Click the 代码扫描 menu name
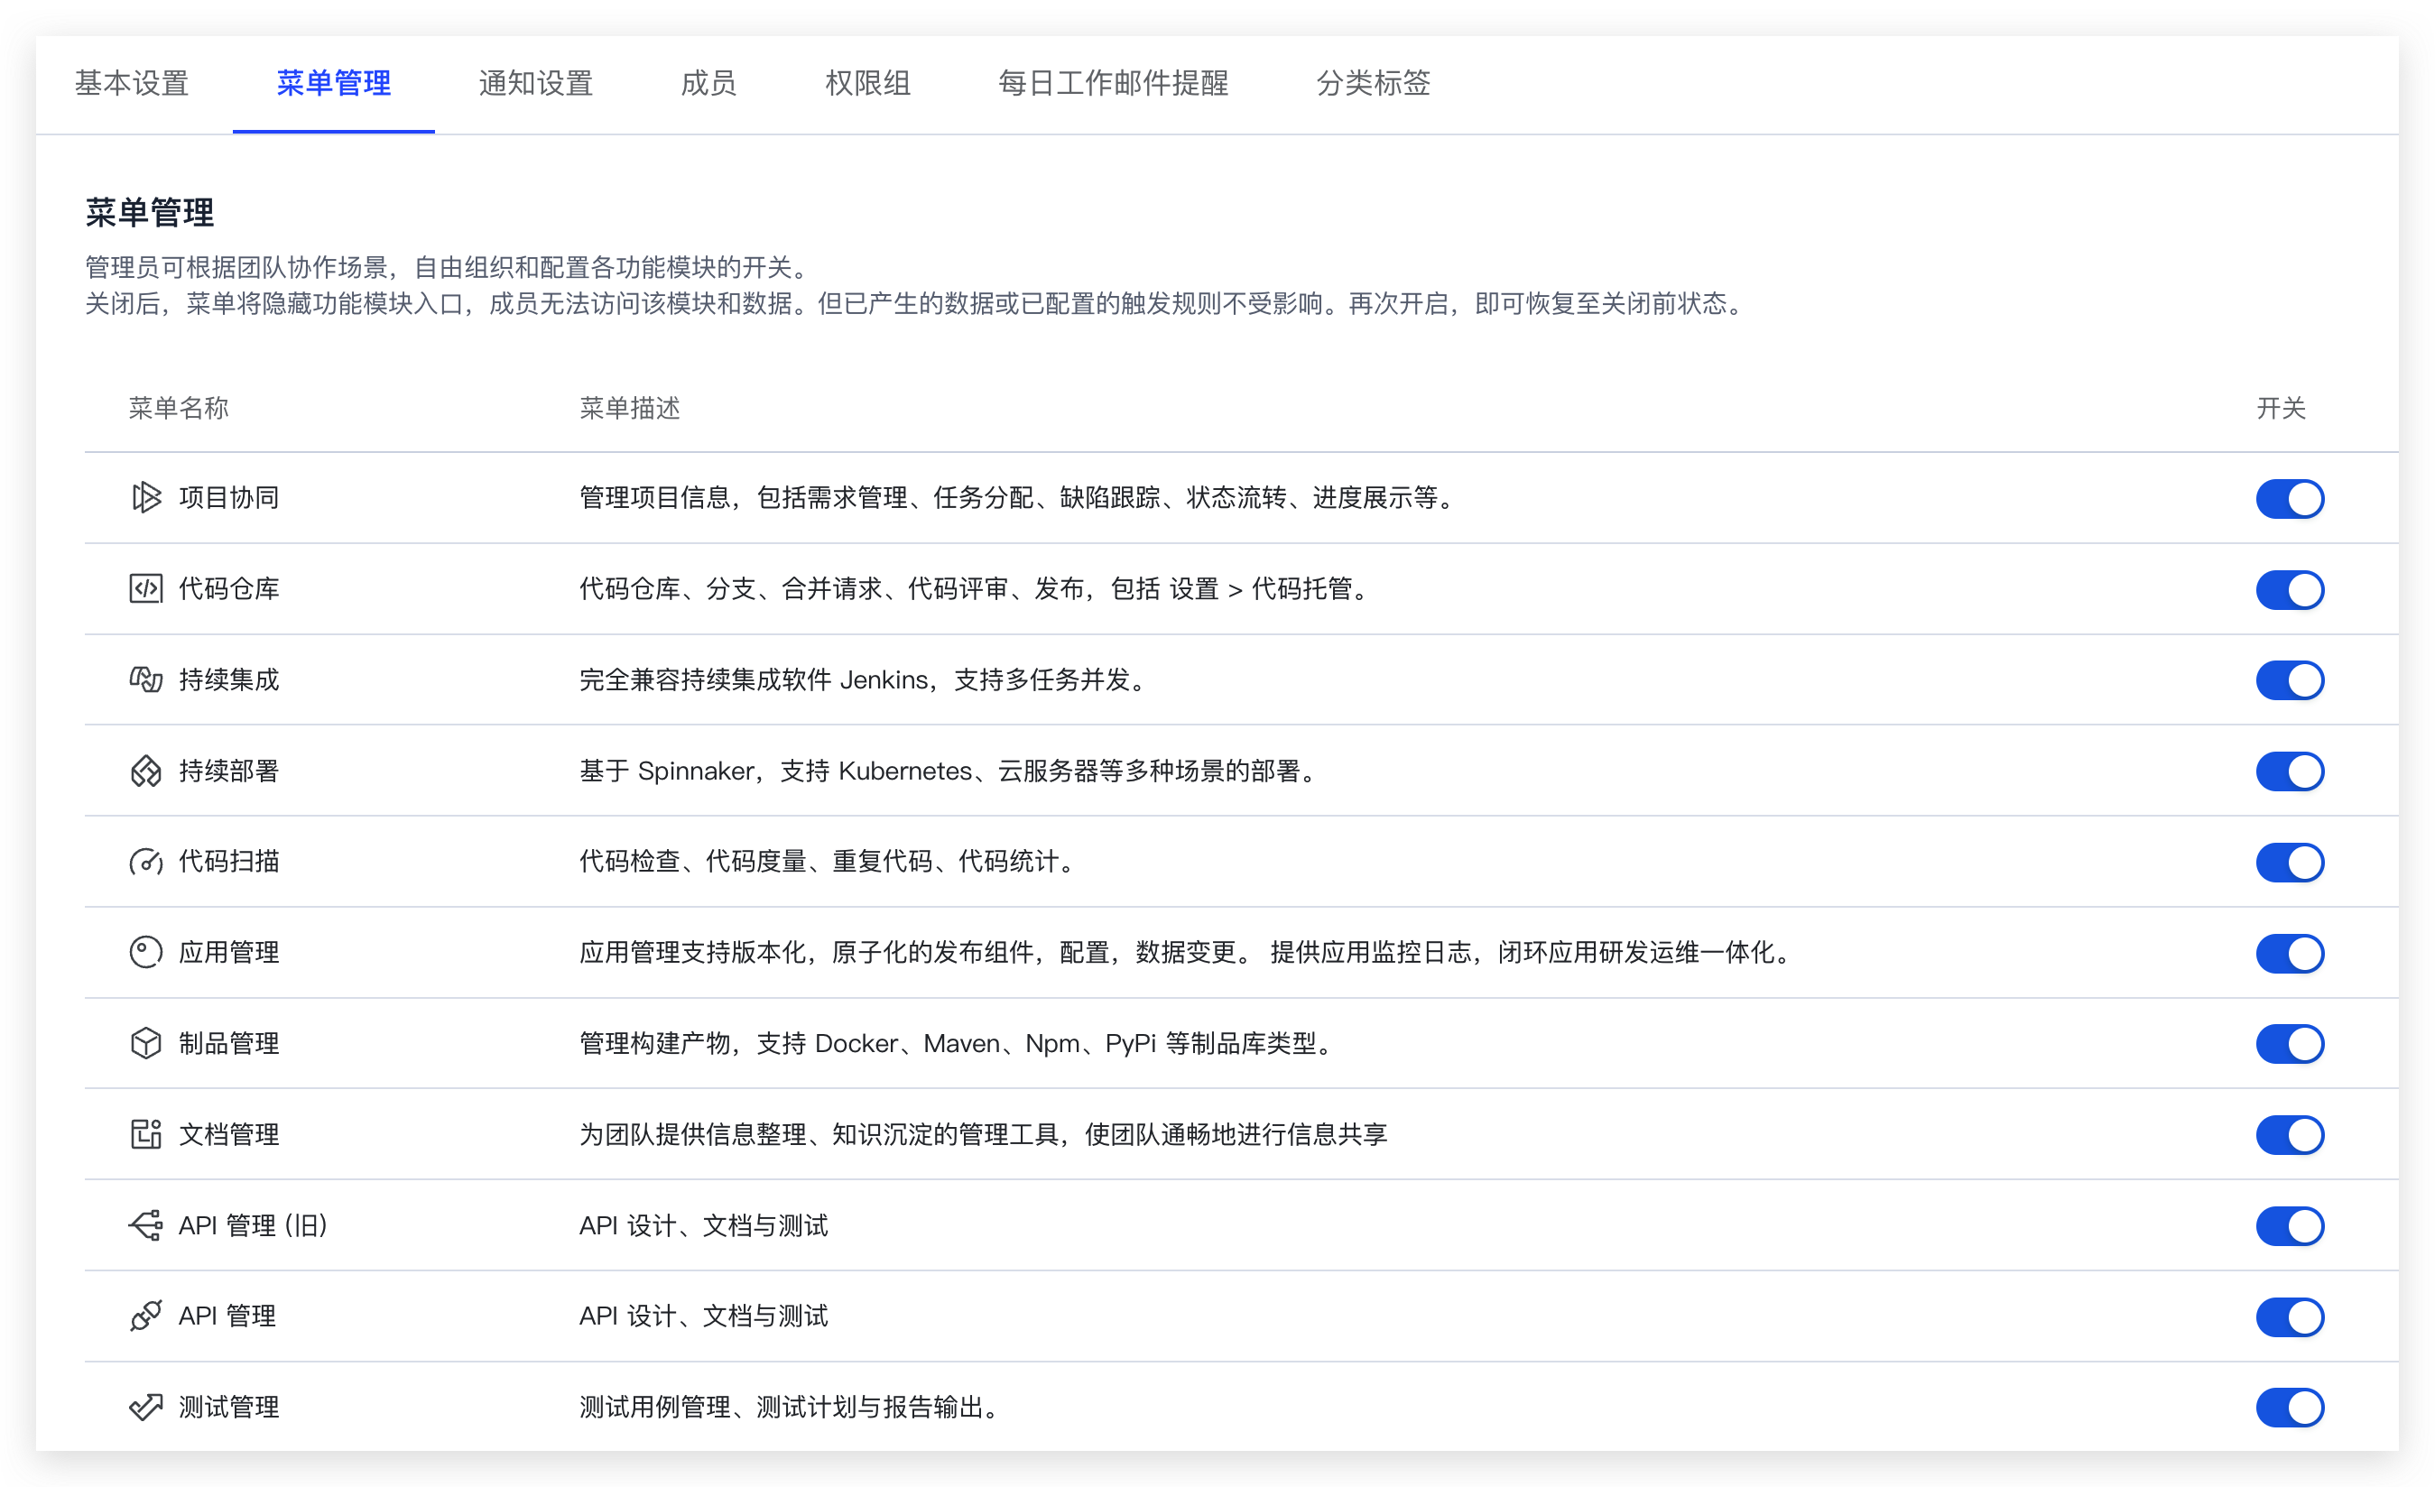 (x=229, y=862)
